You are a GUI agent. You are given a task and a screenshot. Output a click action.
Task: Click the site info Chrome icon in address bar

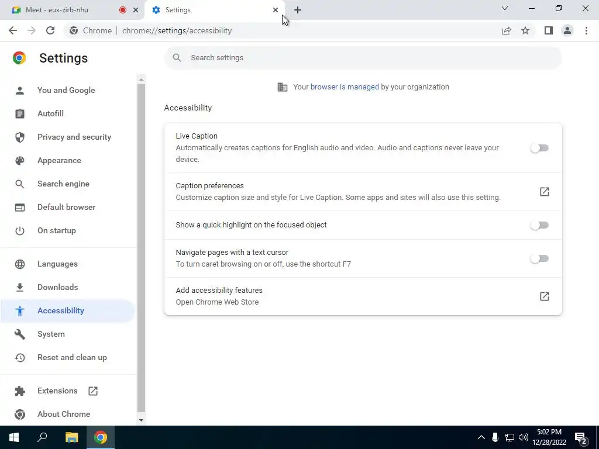[x=74, y=30]
